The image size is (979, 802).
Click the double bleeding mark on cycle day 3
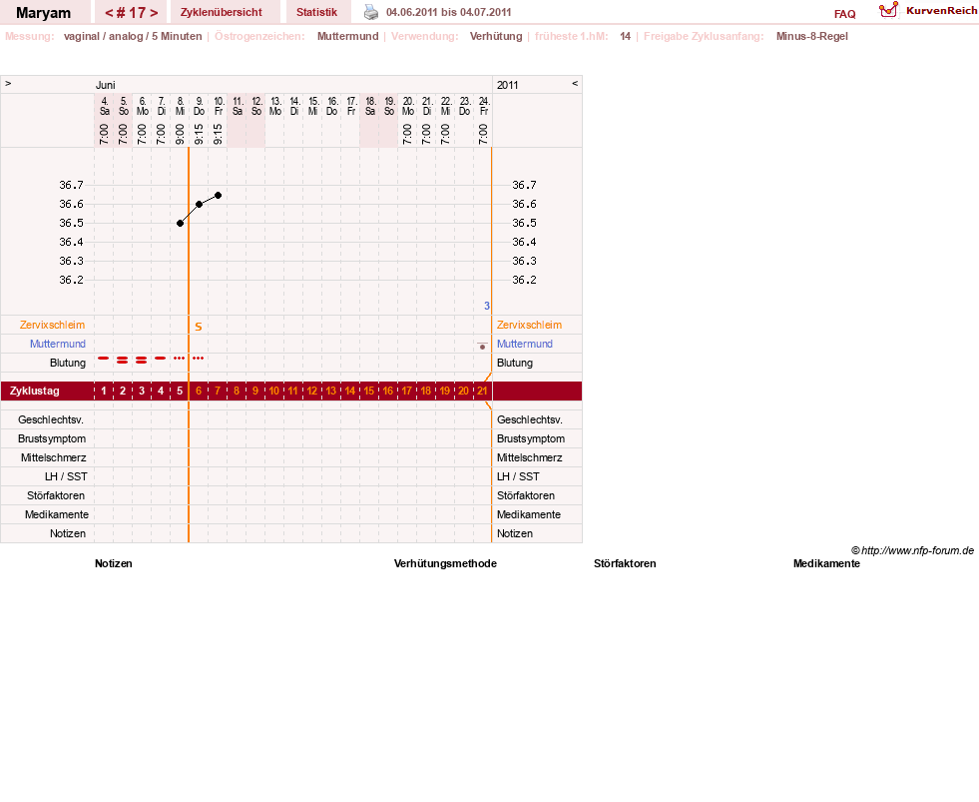(x=142, y=361)
